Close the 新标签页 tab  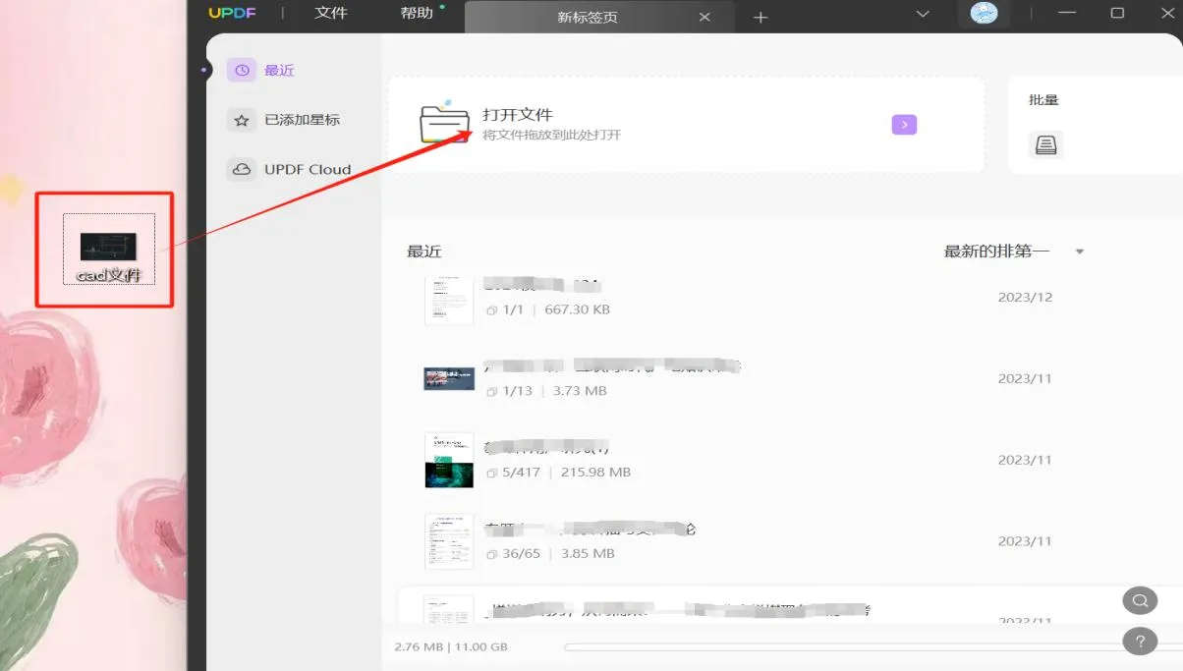704,17
